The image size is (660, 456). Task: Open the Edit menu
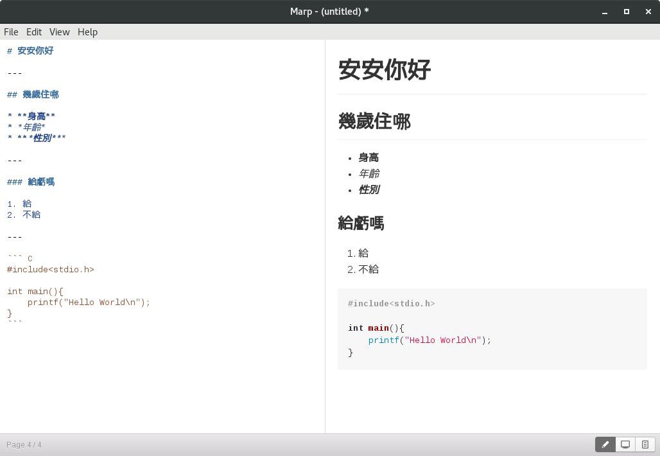click(34, 32)
